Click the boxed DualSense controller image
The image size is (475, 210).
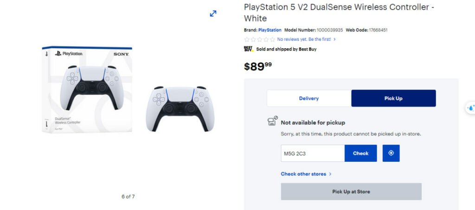point(87,89)
